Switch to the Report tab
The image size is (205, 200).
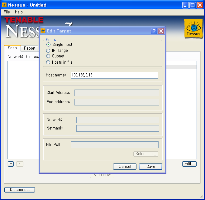click(x=30, y=48)
